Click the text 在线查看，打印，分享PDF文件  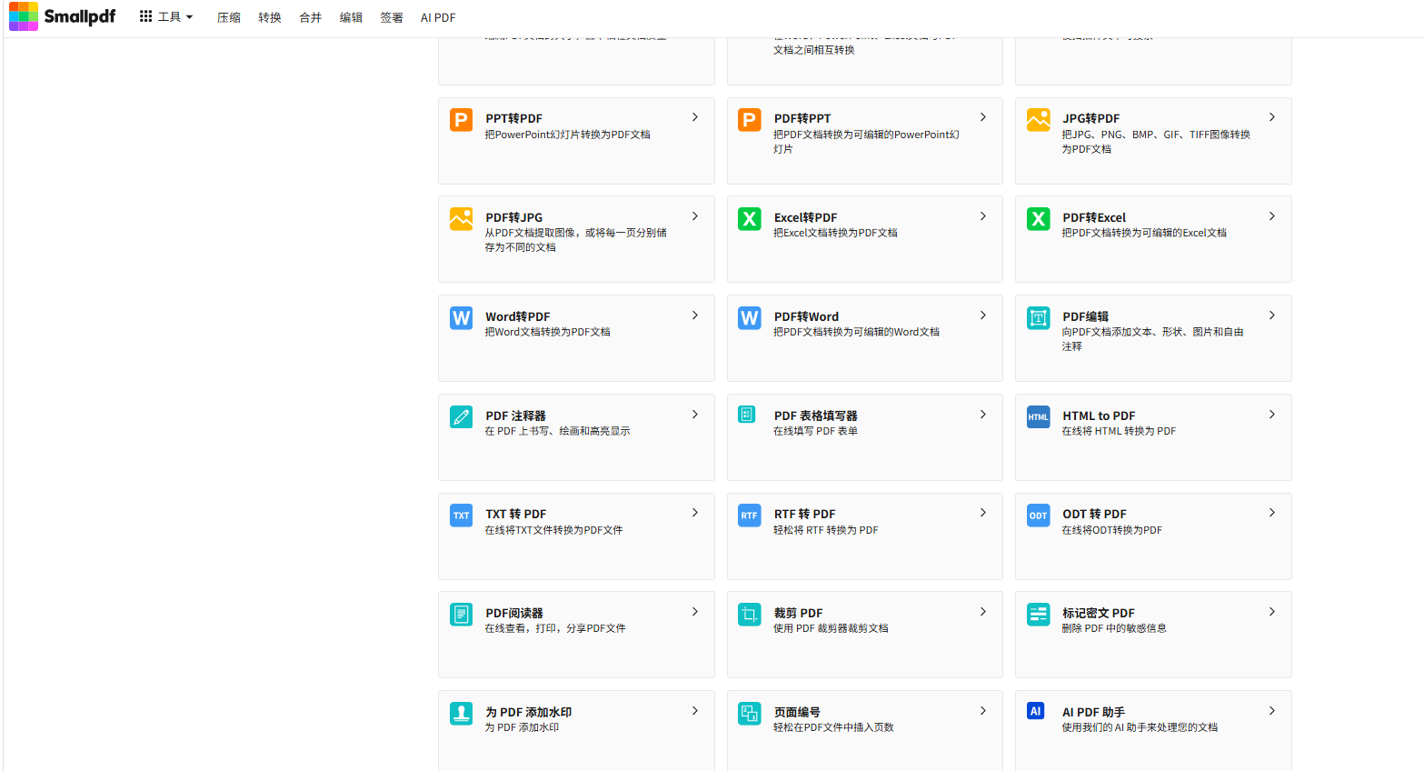pyautogui.click(x=555, y=628)
